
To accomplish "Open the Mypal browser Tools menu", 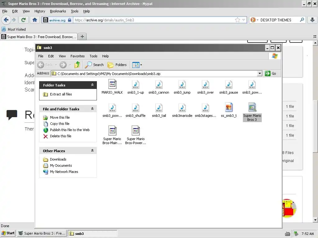I will (75, 11).
